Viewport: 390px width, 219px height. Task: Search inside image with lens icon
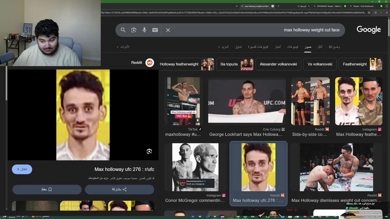pyautogui.click(x=149, y=151)
